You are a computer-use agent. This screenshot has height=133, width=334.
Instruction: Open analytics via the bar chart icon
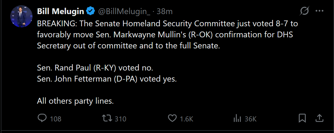pos(237,118)
